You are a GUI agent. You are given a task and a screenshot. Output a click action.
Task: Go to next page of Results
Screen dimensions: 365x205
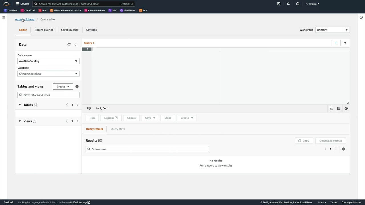336,149
